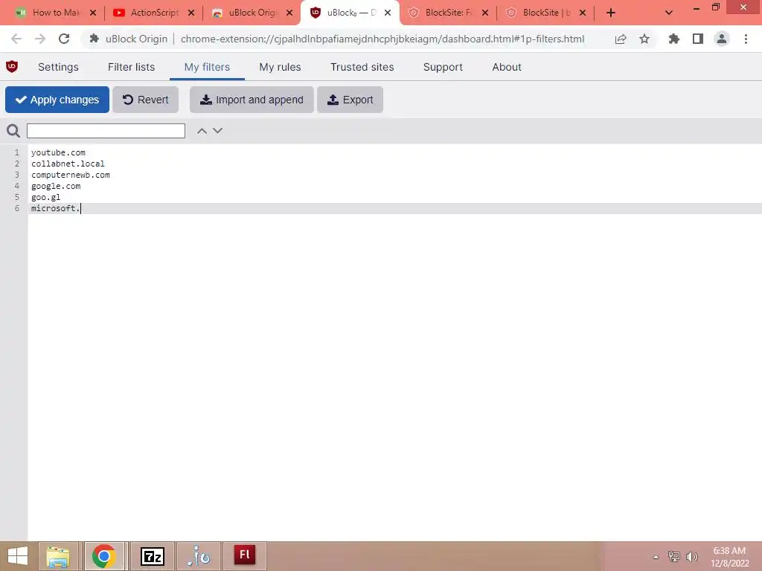Switch to the ActionScript YouTube tab
The height and width of the screenshot is (571, 762).
[x=154, y=13]
